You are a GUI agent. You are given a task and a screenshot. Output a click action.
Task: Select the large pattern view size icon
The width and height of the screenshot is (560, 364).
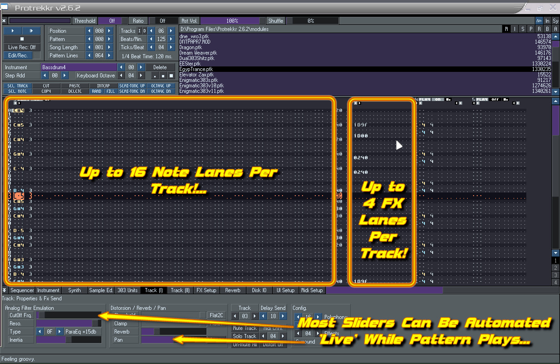click(x=171, y=76)
